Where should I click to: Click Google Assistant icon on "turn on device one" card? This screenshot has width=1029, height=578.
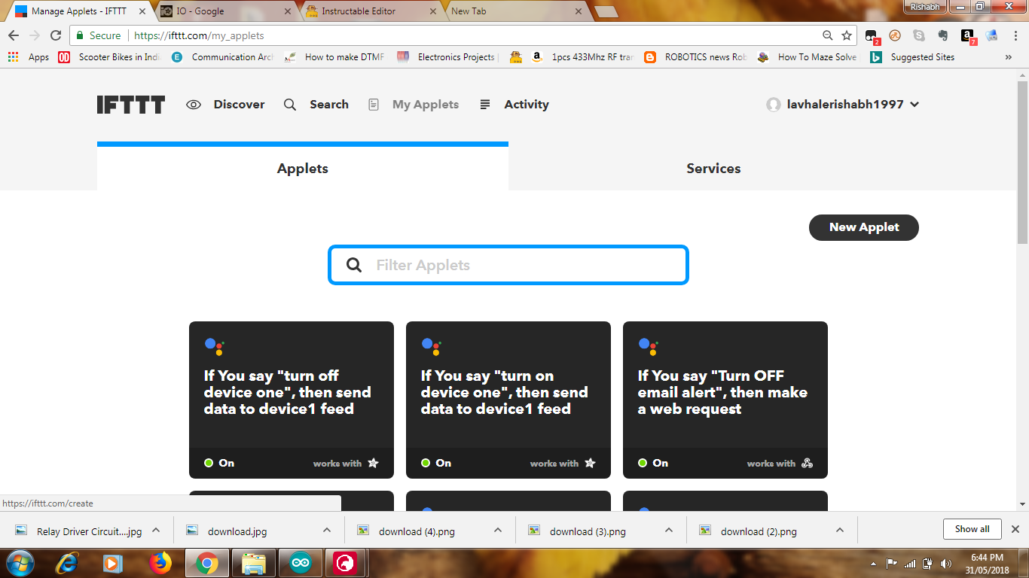pos(431,346)
